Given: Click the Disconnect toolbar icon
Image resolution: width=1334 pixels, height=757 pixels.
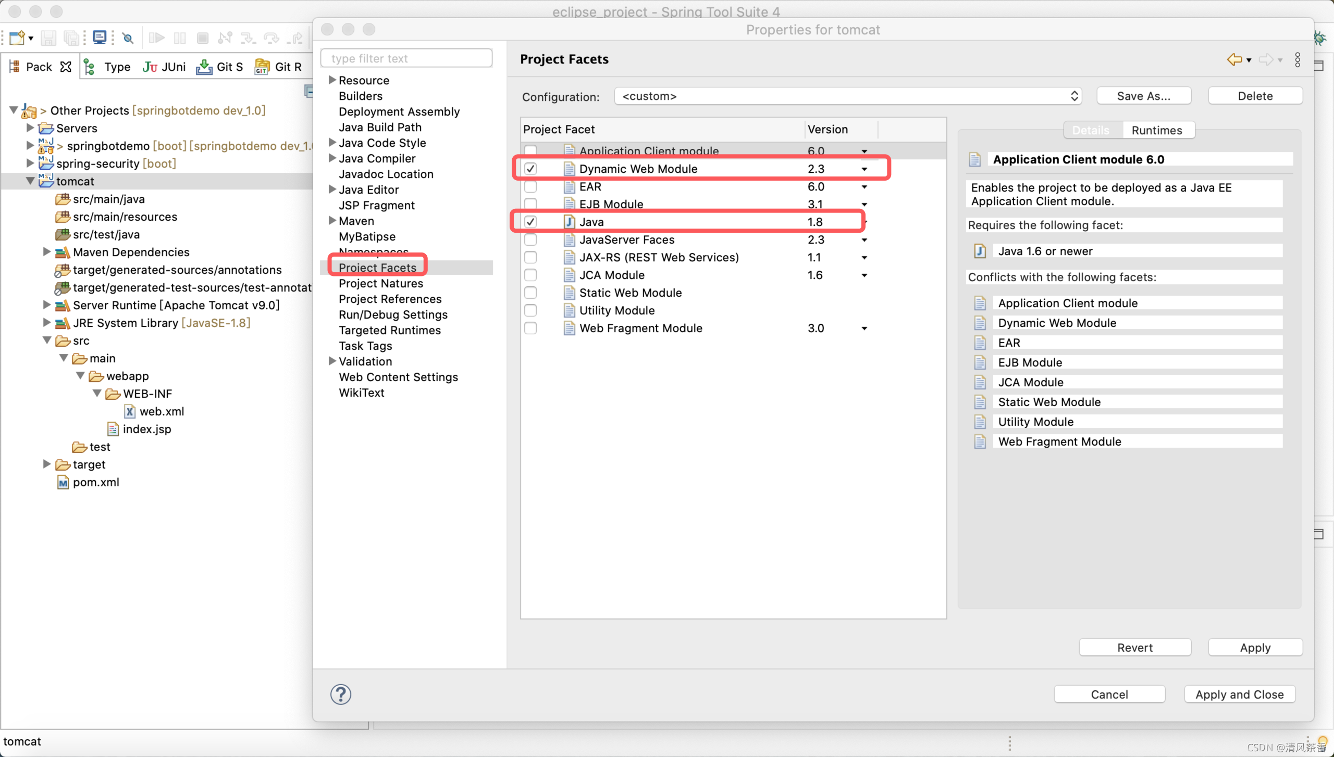Looking at the screenshot, I should pos(225,37).
